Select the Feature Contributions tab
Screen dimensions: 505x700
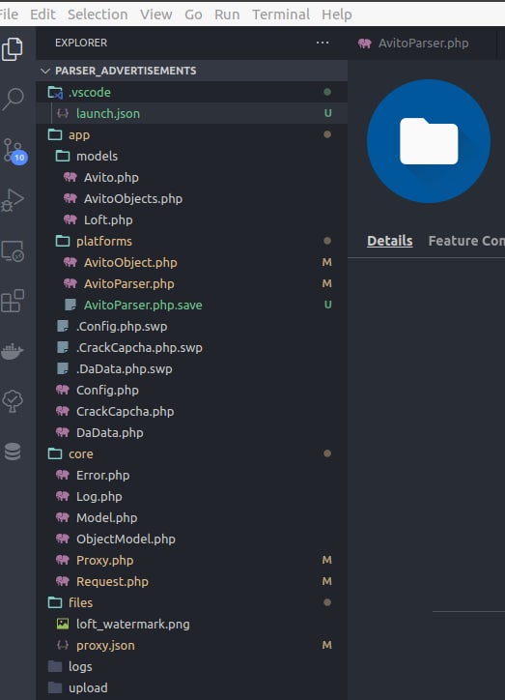tap(466, 241)
